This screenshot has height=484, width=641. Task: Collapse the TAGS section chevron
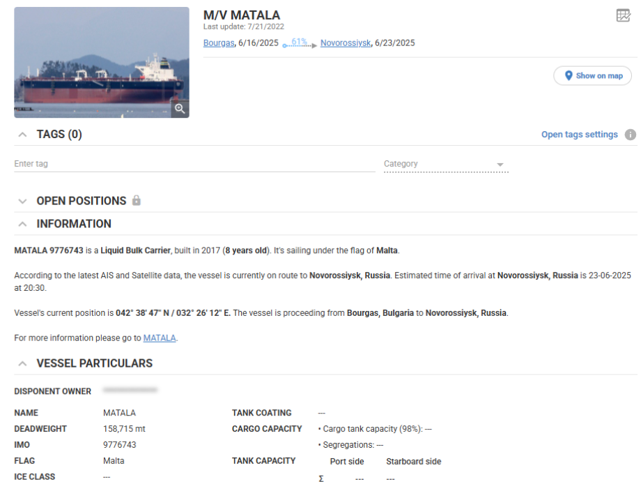pos(23,135)
